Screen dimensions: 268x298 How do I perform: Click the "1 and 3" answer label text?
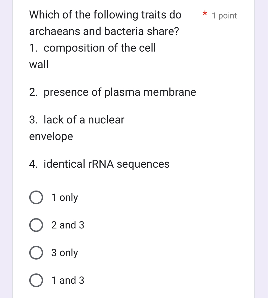point(68,281)
